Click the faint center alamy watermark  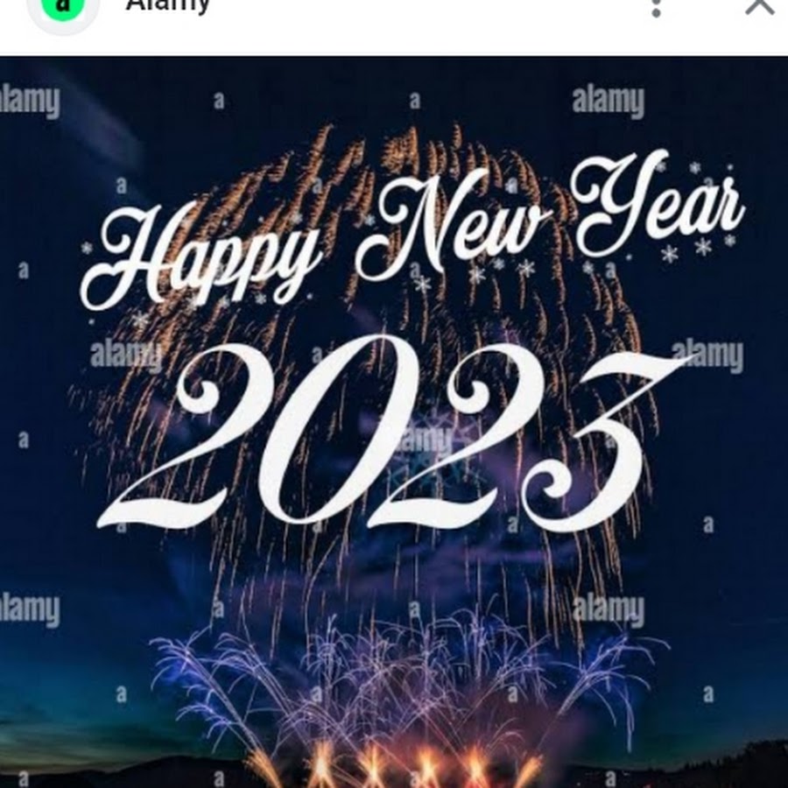click(421, 440)
